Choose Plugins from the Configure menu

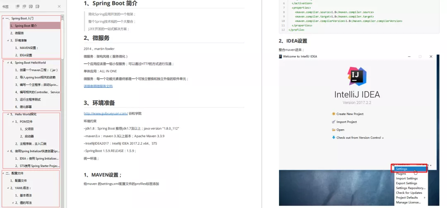pyautogui.click(x=401, y=174)
